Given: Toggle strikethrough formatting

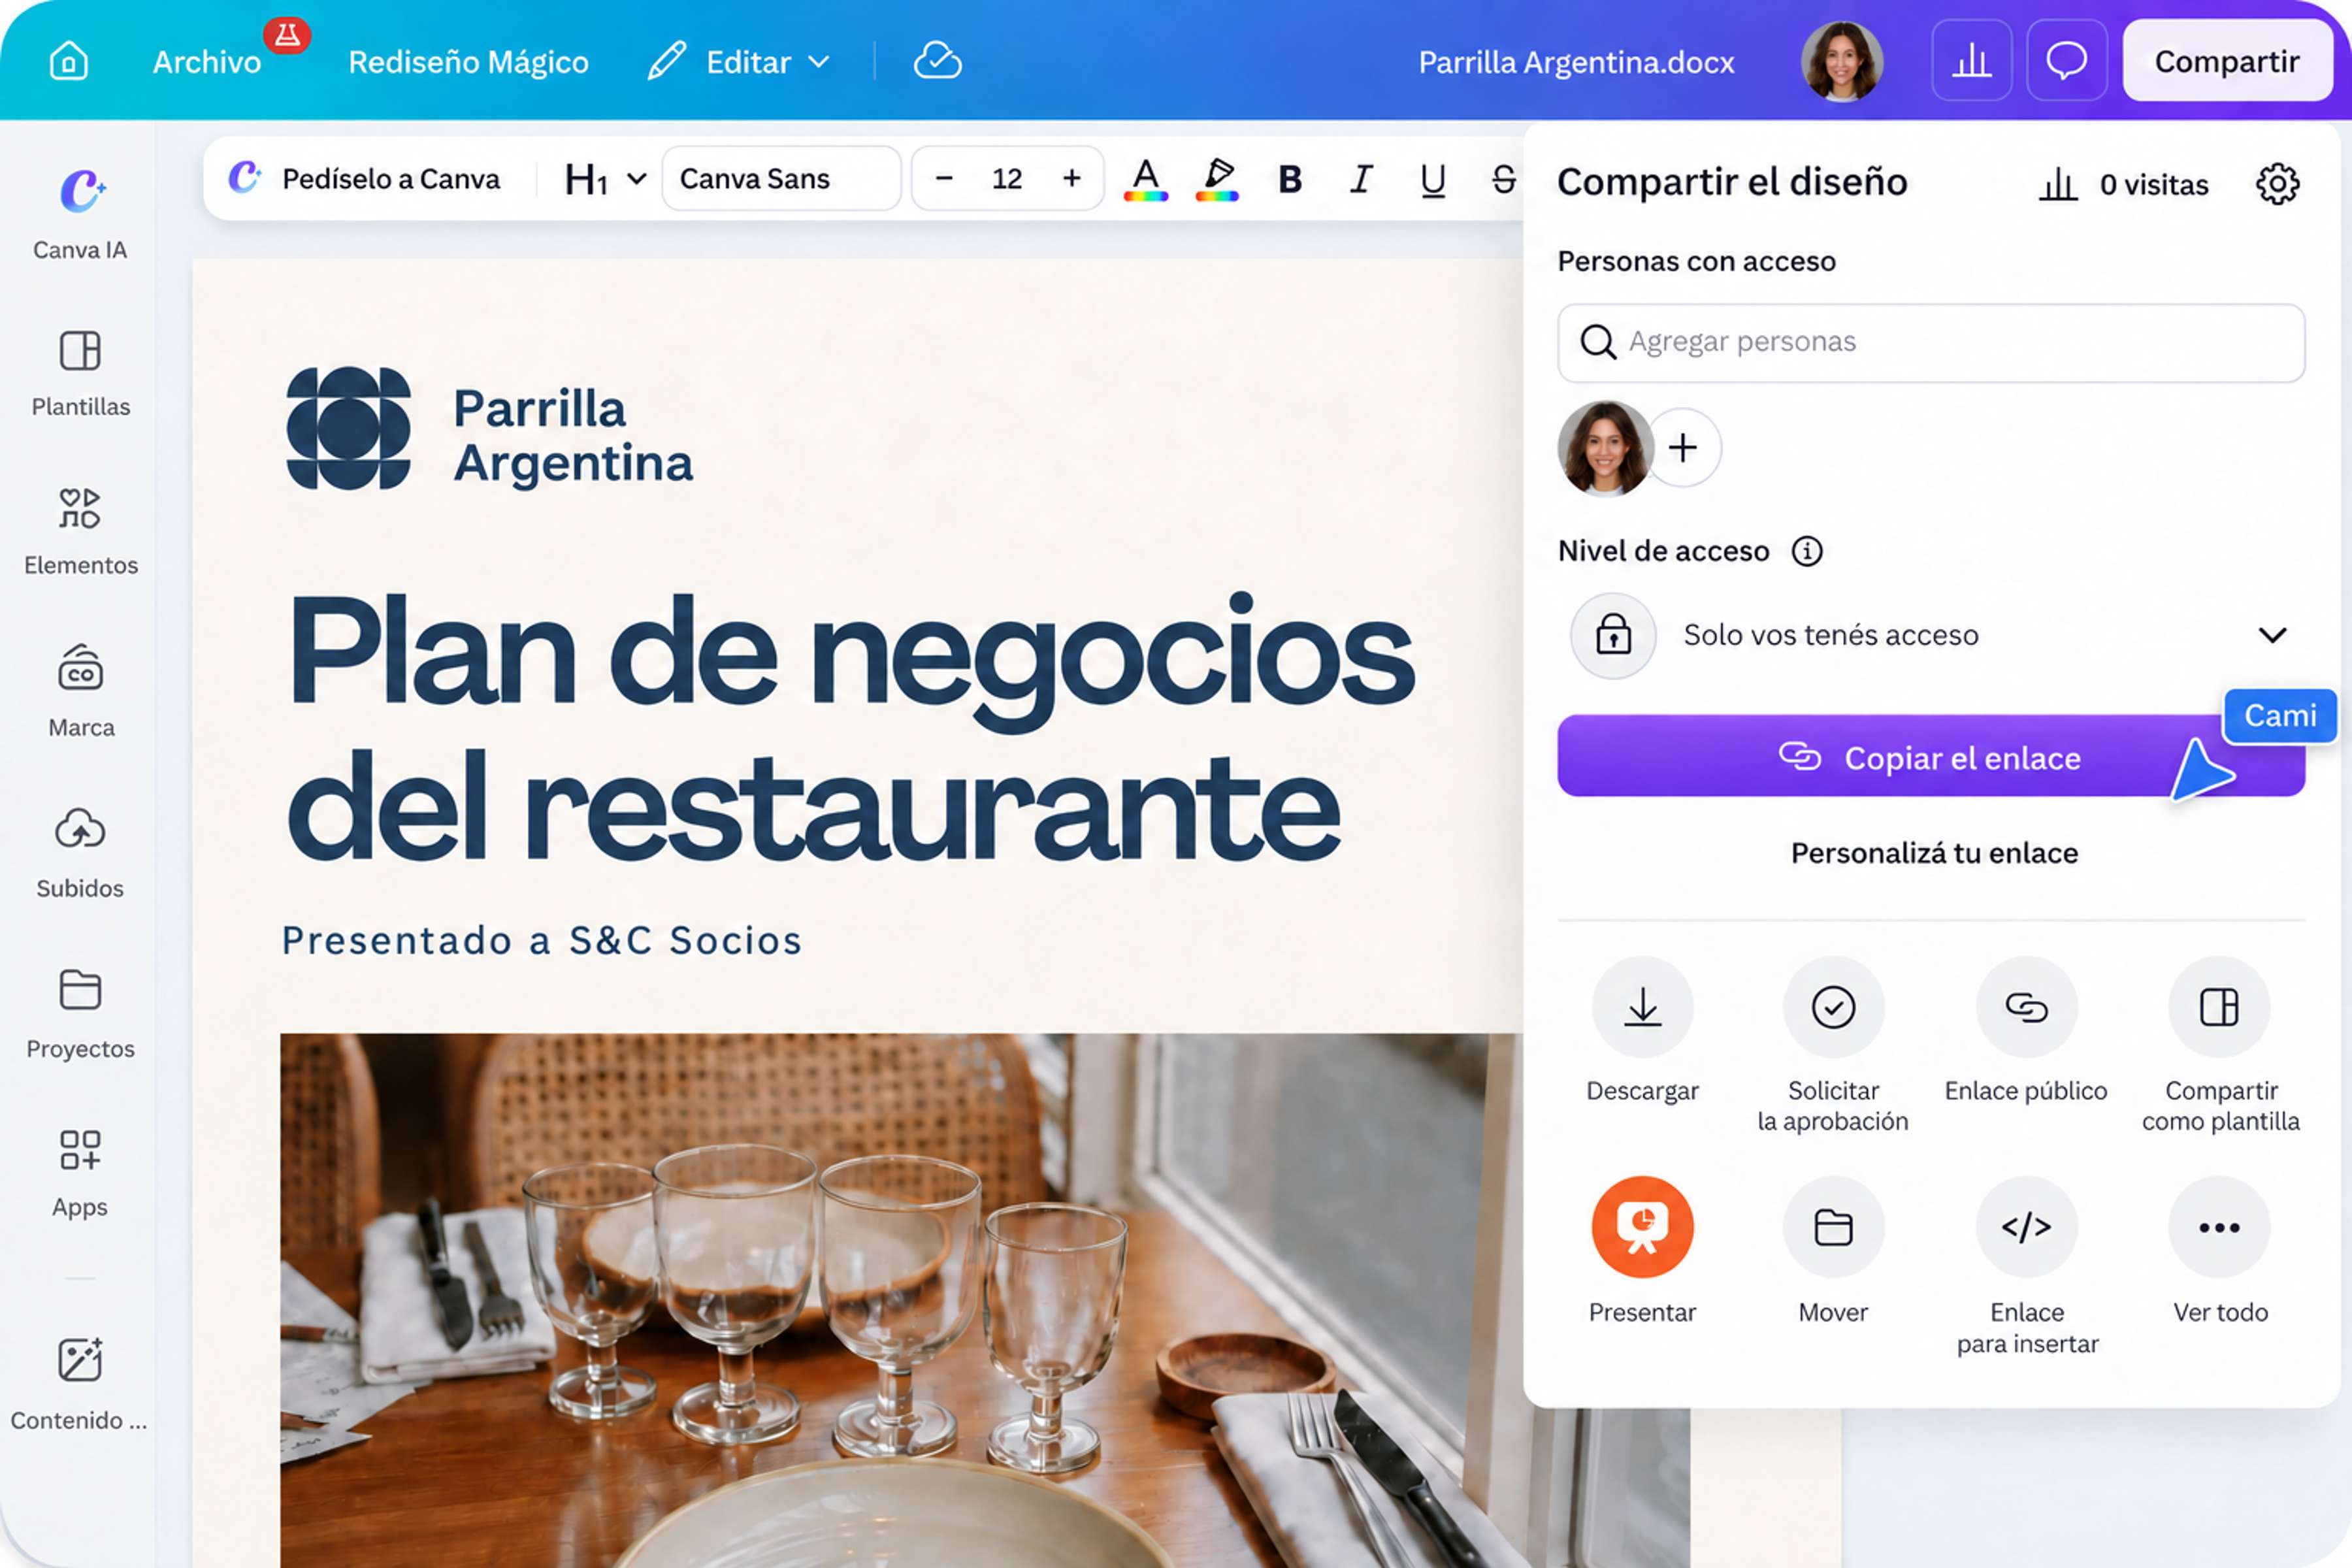Looking at the screenshot, I should click(1503, 179).
